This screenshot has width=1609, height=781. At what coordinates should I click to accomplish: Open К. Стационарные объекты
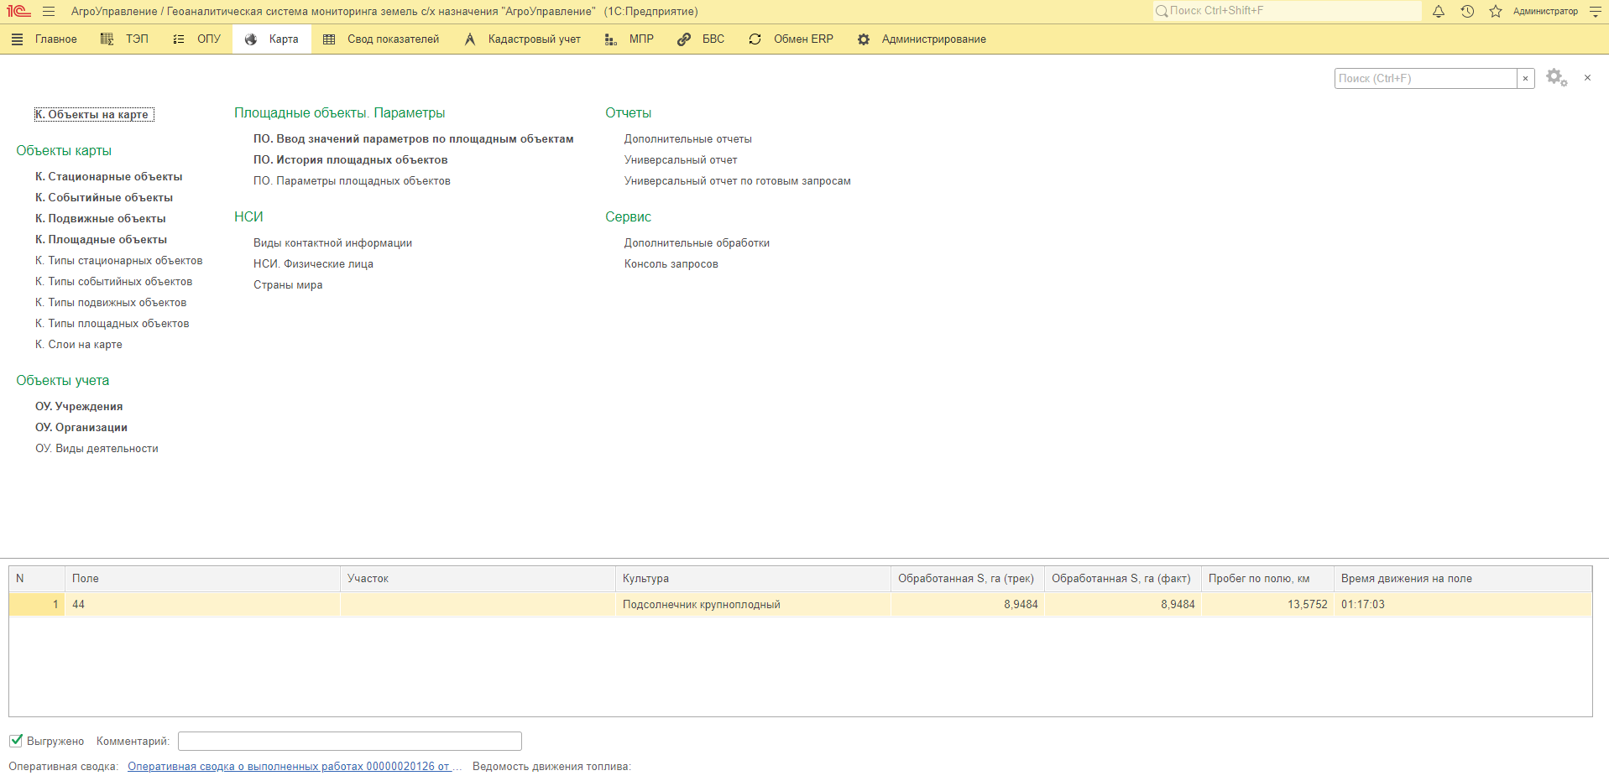(109, 177)
